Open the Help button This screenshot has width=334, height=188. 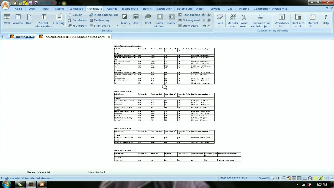[326, 20]
